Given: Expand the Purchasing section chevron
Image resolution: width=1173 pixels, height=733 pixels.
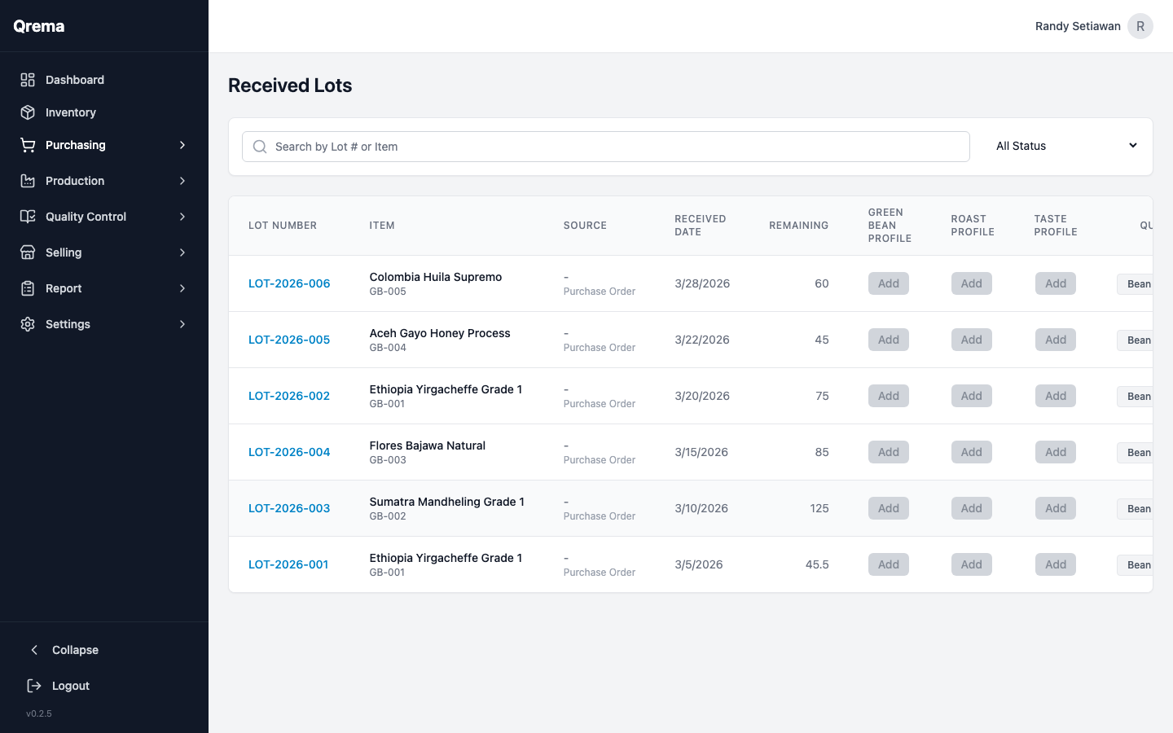Looking at the screenshot, I should (182, 145).
